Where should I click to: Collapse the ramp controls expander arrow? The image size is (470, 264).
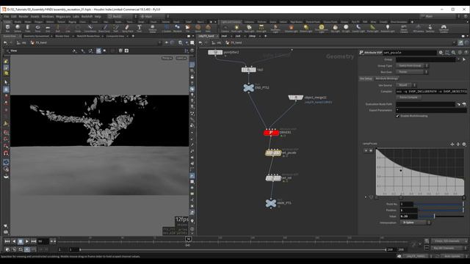pyautogui.click(x=366, y=197)
